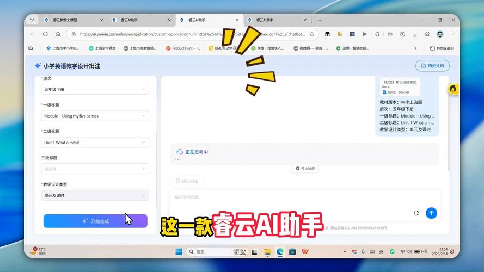484x272 pixels.
Task: Open Microsoft Edge from the taskbar
Action: 280,252
